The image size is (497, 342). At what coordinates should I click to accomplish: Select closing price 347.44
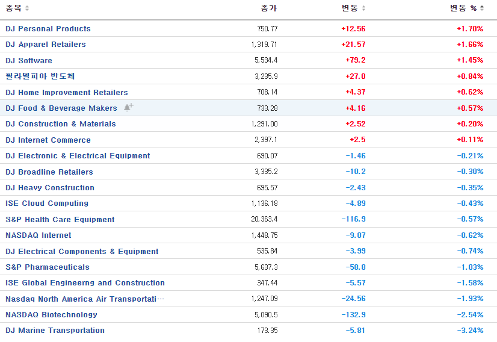[x=268, y=283]
